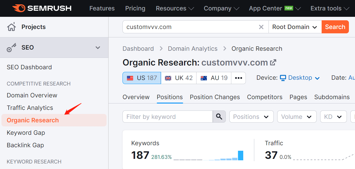Open Positions filter dropdown
355x169 pixels.
point(251,117)
